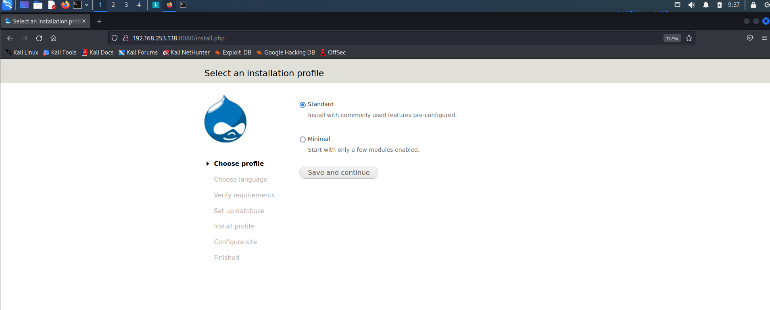Reload the current page

[x=39, y=38]
